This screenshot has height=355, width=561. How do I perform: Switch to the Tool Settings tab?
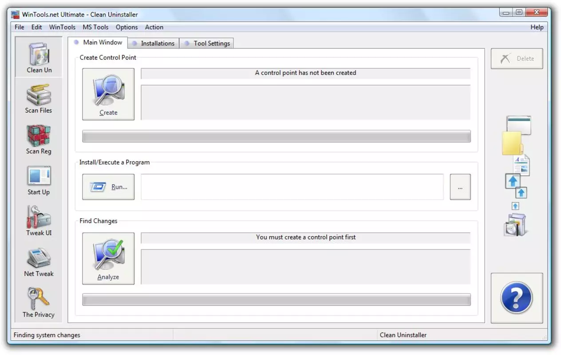(207, 43)
